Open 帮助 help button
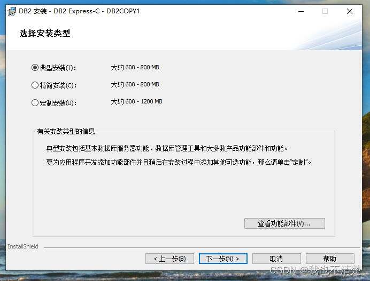 tap(330, 259)
